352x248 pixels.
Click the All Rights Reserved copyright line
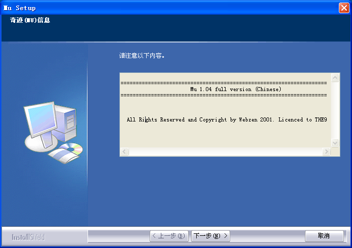coord(227,120)
